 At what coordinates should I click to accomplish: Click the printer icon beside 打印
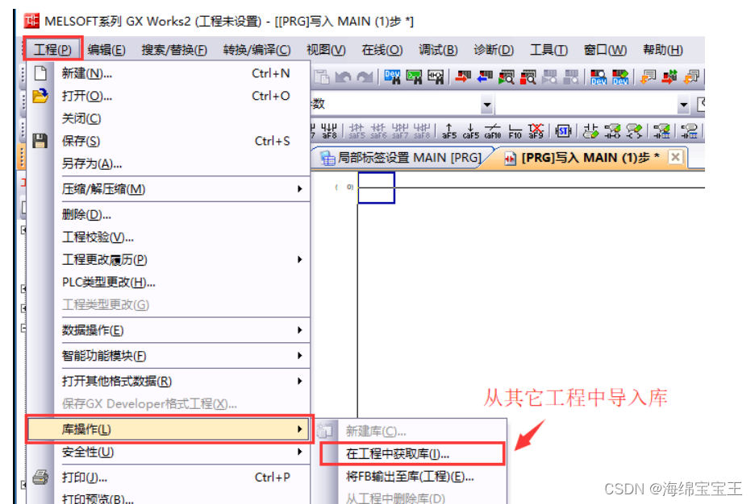pos(40,477)
